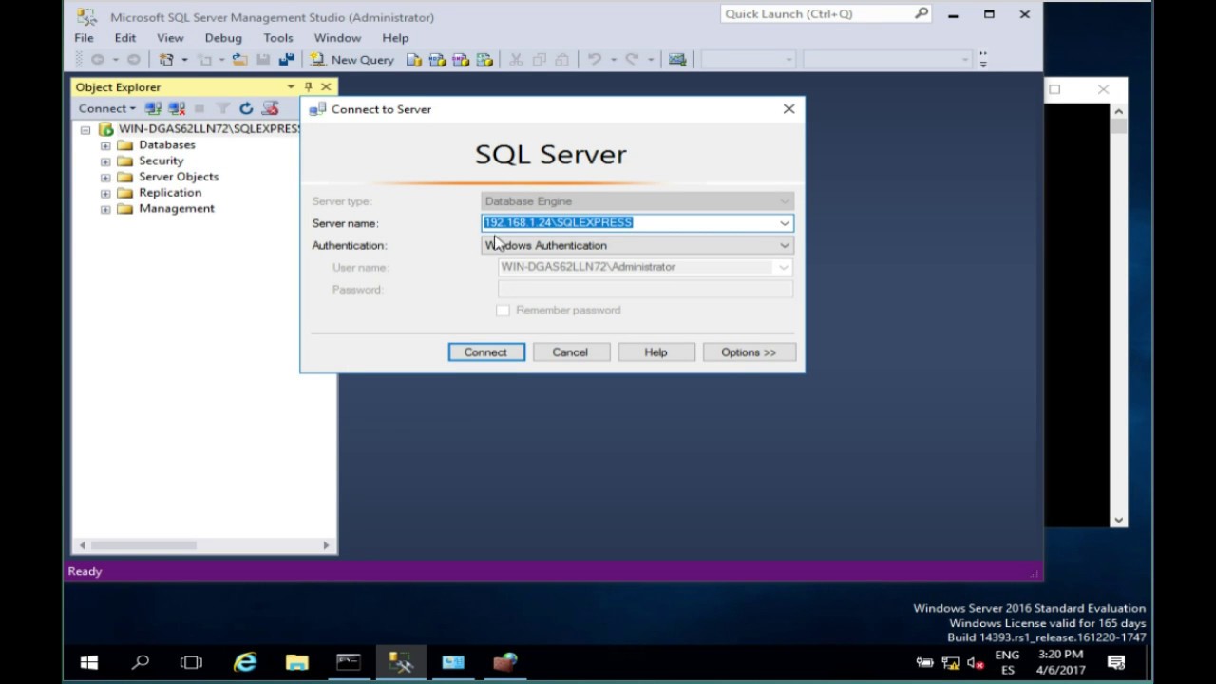This screenshot has width=1216, height=684.
Task: Open Object Explorer window position dropdown
Action: coord(291,86)
